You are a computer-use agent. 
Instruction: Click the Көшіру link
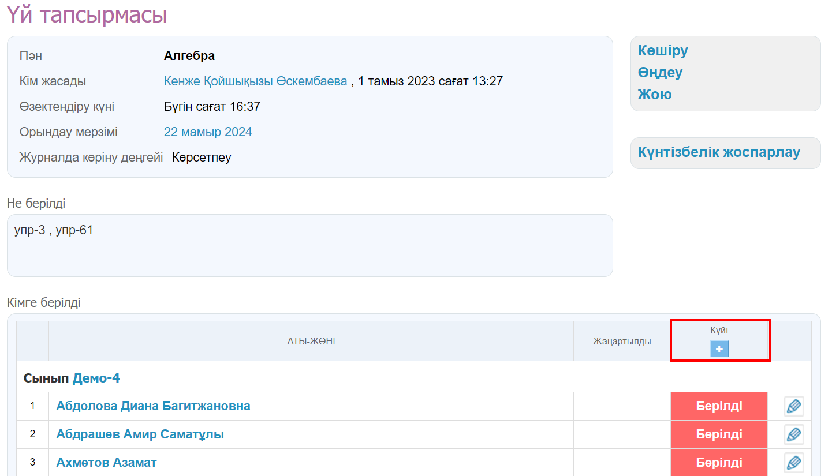[x=663, y=51]
